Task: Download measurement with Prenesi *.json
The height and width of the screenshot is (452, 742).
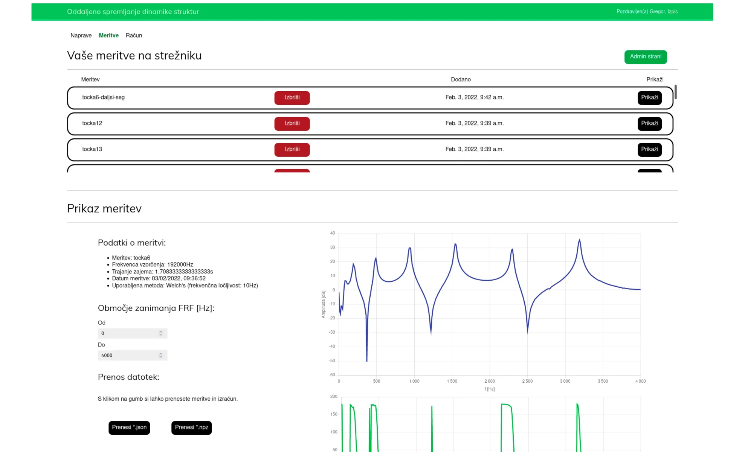Action: point(129,428)
